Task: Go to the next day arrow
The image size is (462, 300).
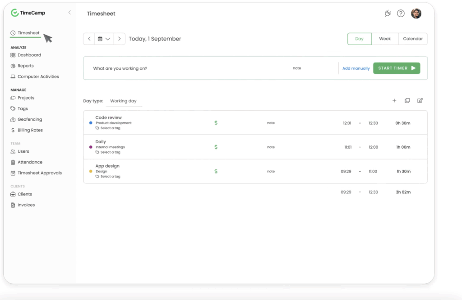Action: tap(120, 39)
